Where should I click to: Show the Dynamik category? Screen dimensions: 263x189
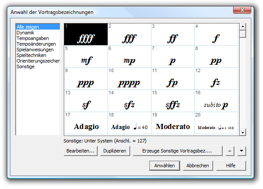(26, 33)
